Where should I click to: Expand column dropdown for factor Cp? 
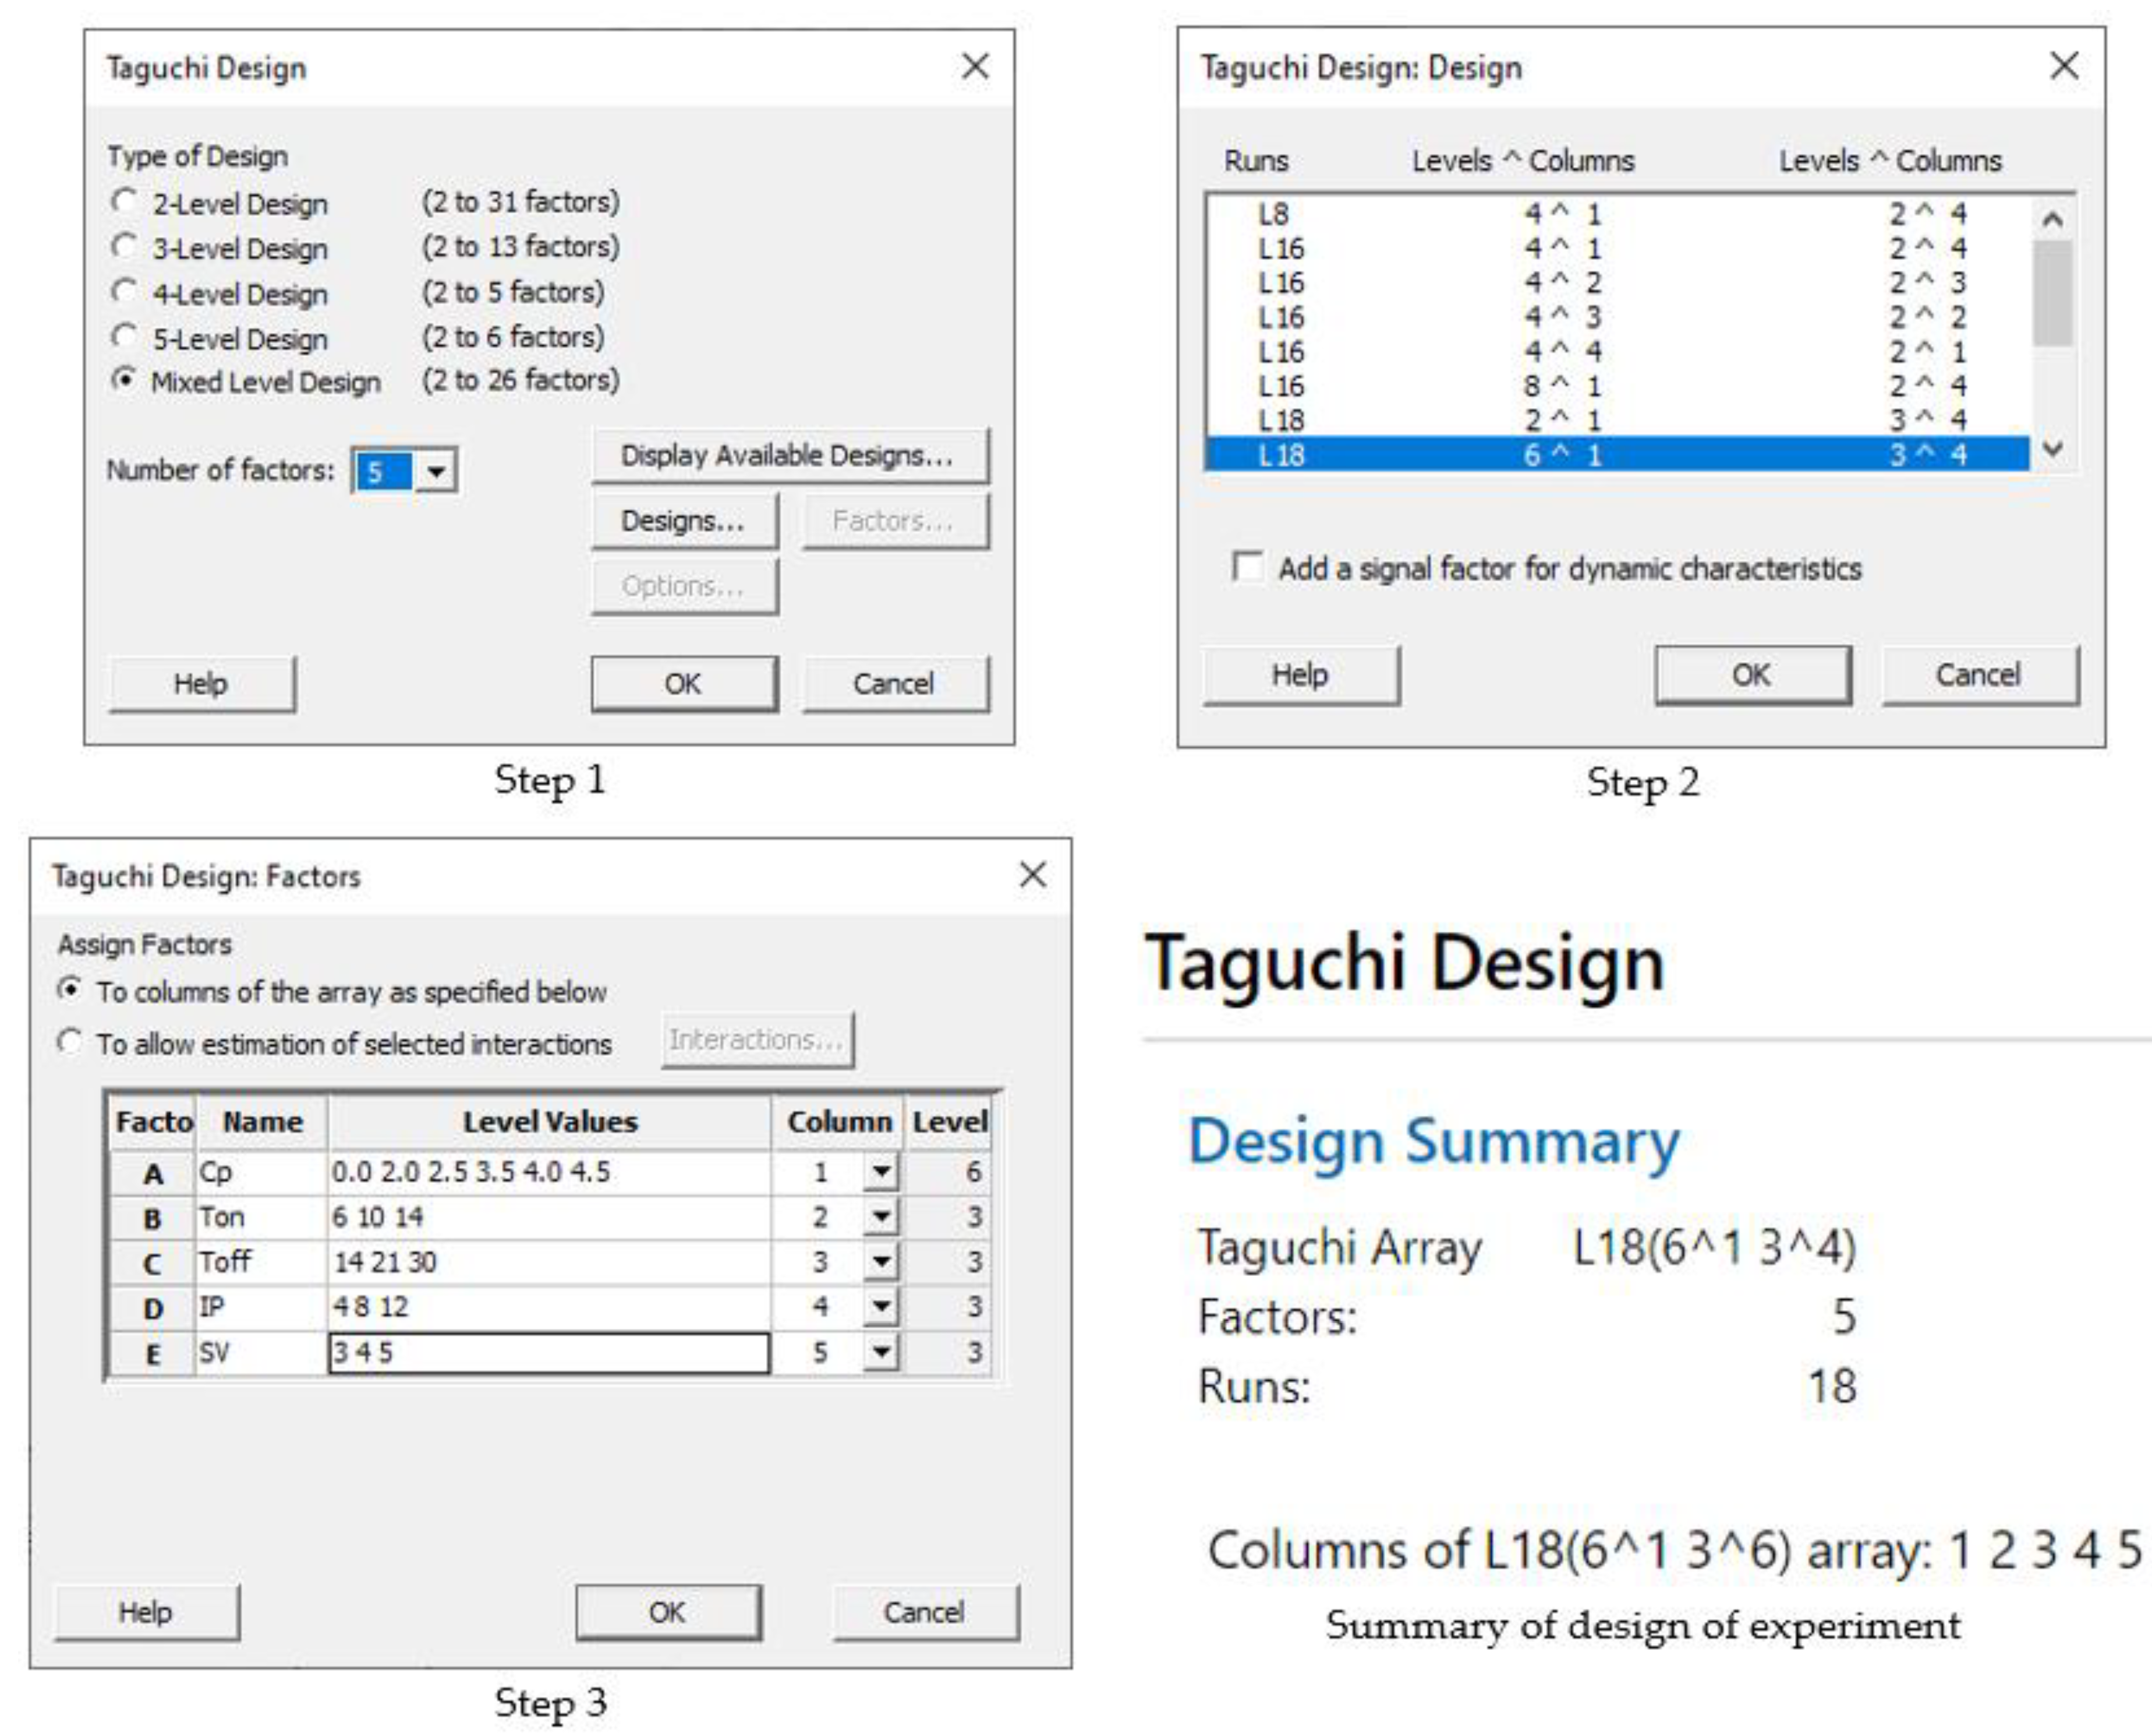(880, 1172)
